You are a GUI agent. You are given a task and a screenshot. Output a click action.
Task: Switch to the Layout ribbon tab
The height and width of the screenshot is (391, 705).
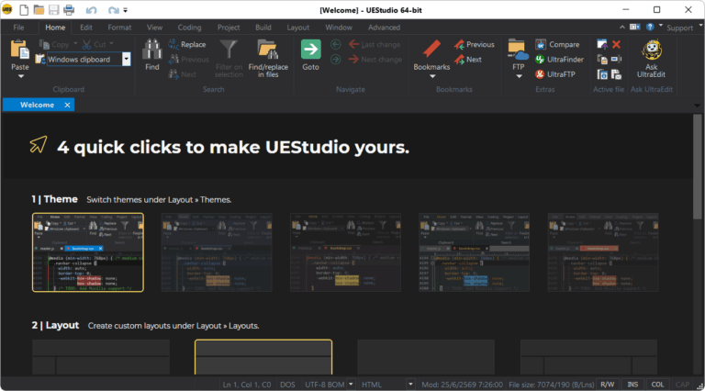298,28
